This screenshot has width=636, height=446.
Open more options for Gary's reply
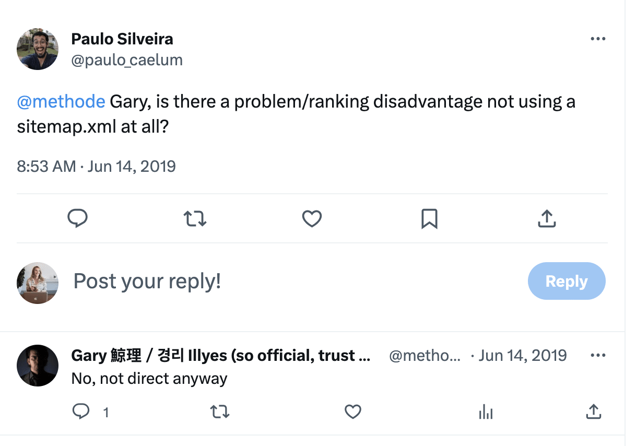pos(597,356)
